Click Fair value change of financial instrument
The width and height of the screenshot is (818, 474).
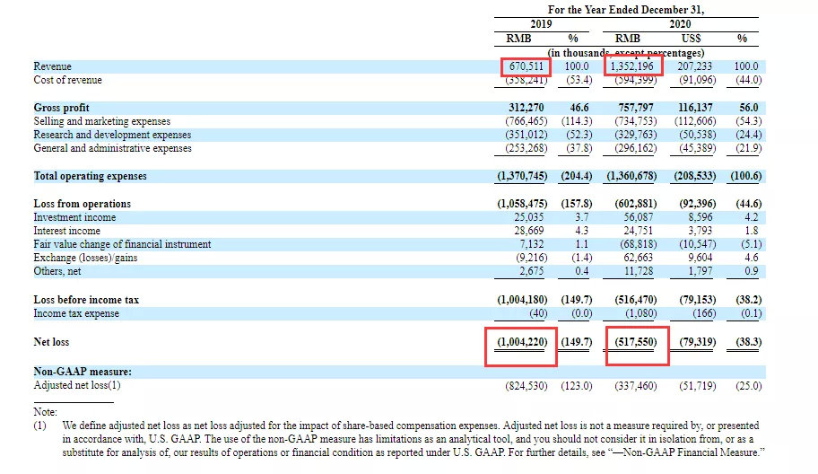click(x=122, y=244)
